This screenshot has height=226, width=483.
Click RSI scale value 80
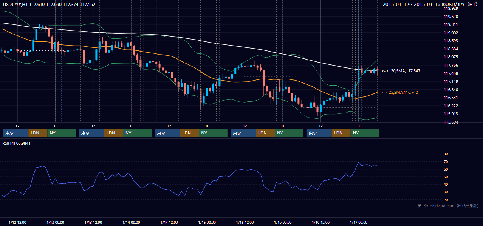tap(446, 154)
